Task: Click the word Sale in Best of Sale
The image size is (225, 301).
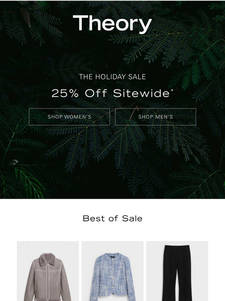Action: [x=132, y=219]
